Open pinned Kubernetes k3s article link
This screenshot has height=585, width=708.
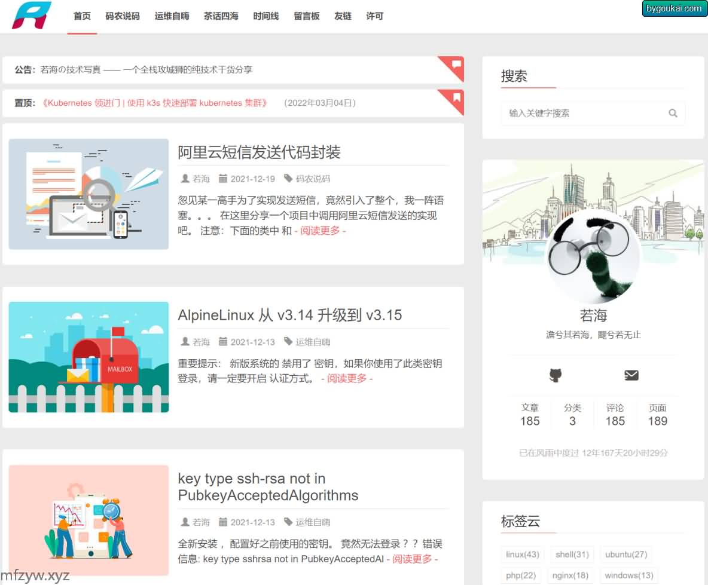[155, 103]
